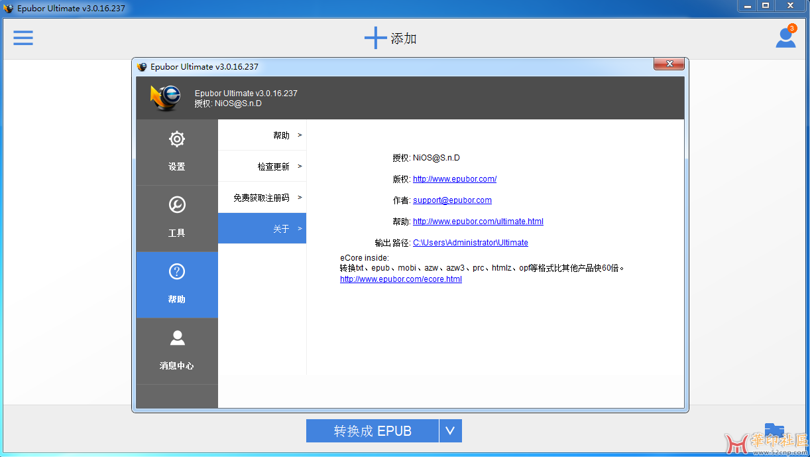The image size is (810, 457).
Task: Open the output folder icon bottom right
Action: 774,432
